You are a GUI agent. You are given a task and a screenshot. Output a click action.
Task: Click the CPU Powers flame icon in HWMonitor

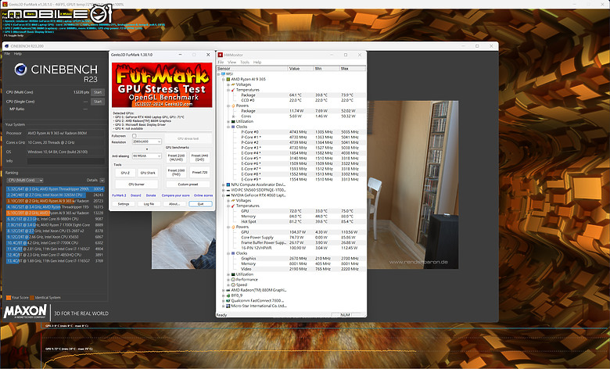click(233, 106)
